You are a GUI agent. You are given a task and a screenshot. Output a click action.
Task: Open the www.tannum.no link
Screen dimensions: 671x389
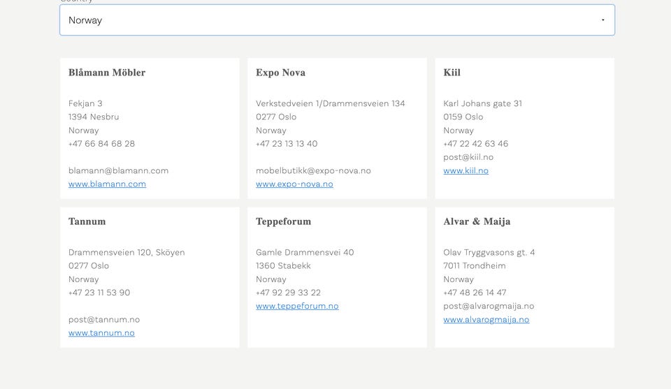tap(101, 333)
